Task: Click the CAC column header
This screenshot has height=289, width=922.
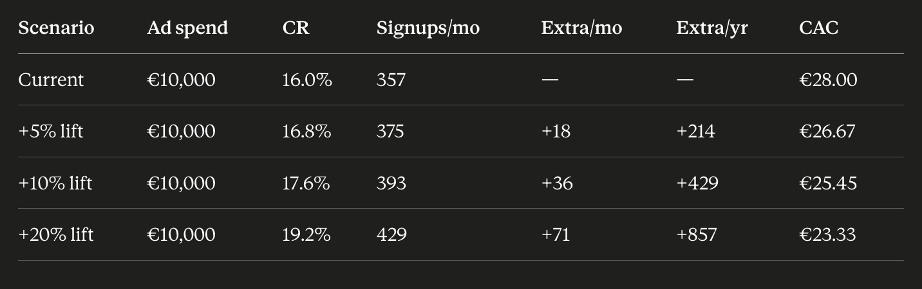Action: click(818, 28)
